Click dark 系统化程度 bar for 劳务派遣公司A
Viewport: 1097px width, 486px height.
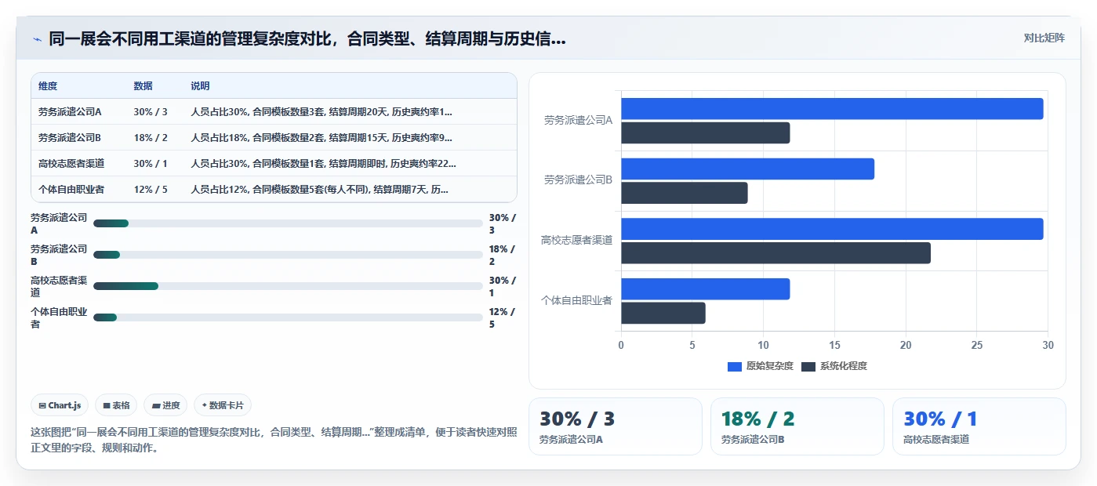pyautogui.click(x=705, y=133)
